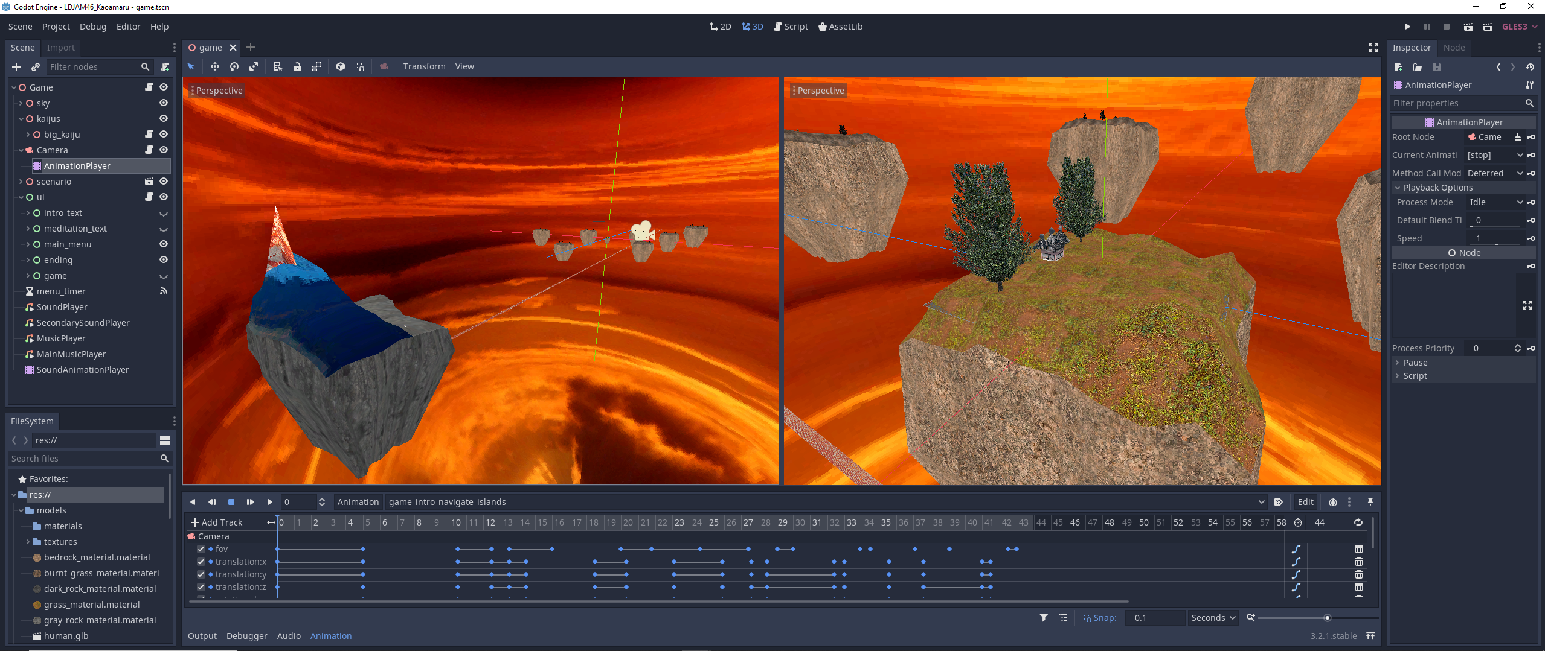Open the list-select tool in the viewport toolbar
The width and height of the screenshot is (1545, 651).
[277, 66]
